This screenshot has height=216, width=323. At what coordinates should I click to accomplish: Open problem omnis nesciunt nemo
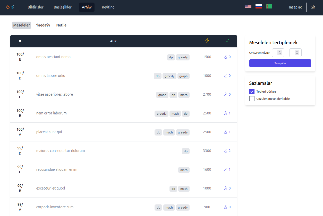(53, 57)
